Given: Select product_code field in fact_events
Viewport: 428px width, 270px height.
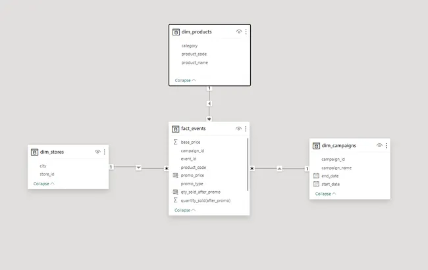Looking at the screenshot, I should tap(193, 168).
